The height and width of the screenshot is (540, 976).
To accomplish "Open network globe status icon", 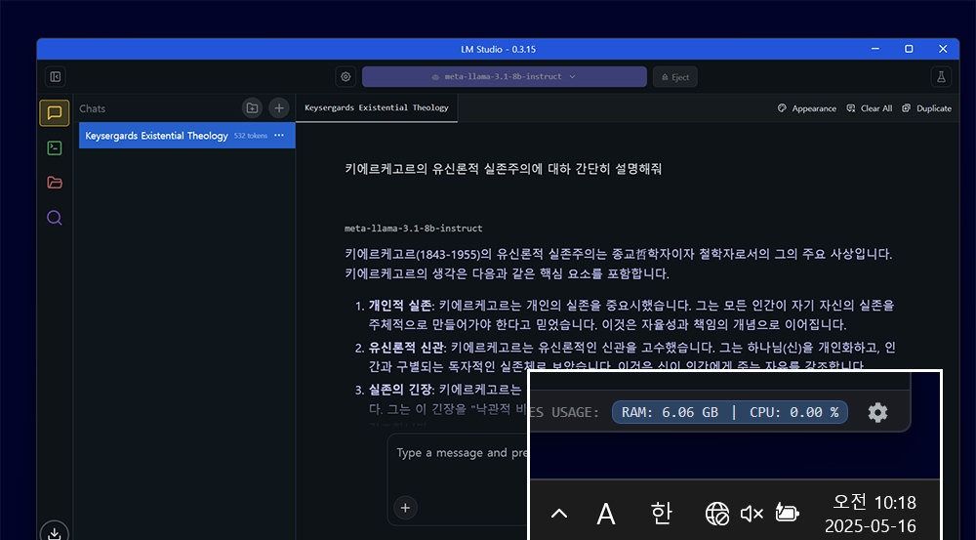I will click(716, 514).
